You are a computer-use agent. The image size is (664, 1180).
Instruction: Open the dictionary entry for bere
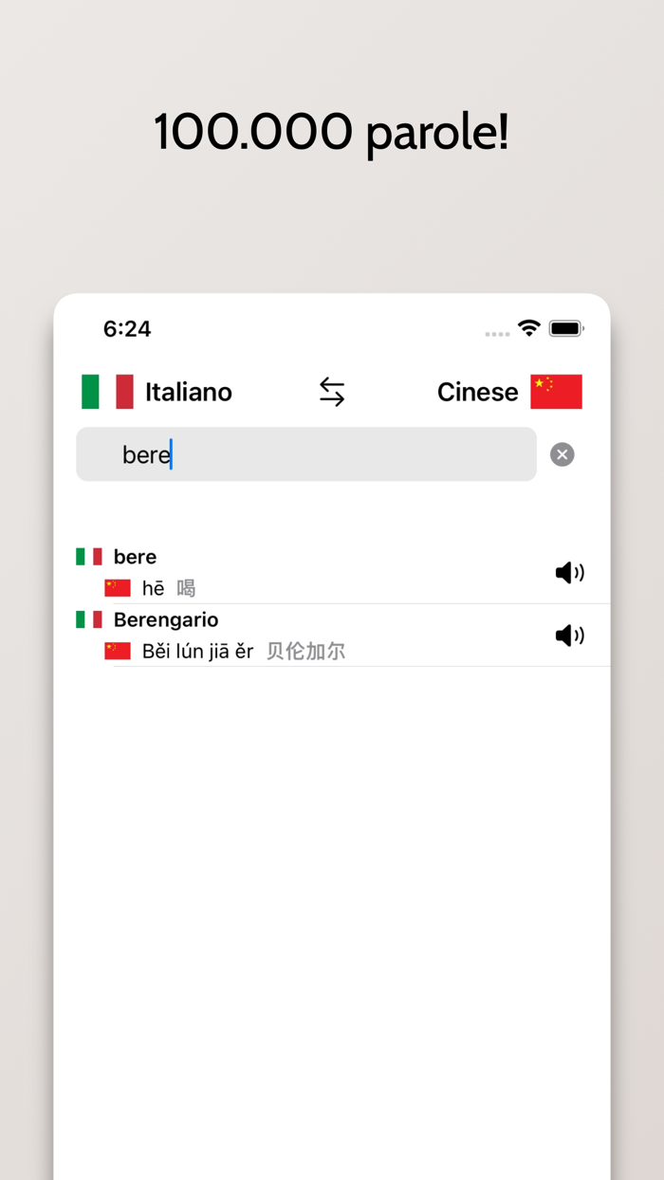click(x=135, y=557)
